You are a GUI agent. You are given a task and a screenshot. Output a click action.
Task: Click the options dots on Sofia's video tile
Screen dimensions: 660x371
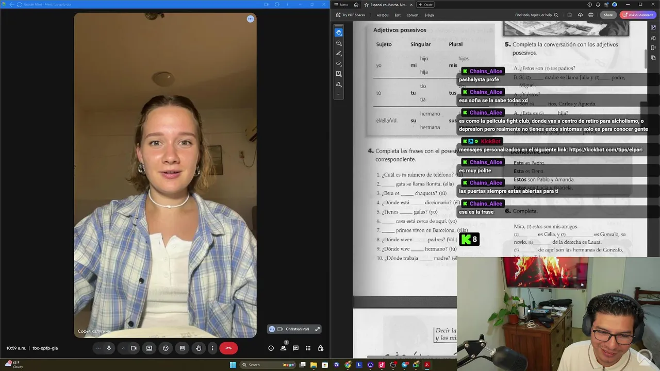(250, 19)
